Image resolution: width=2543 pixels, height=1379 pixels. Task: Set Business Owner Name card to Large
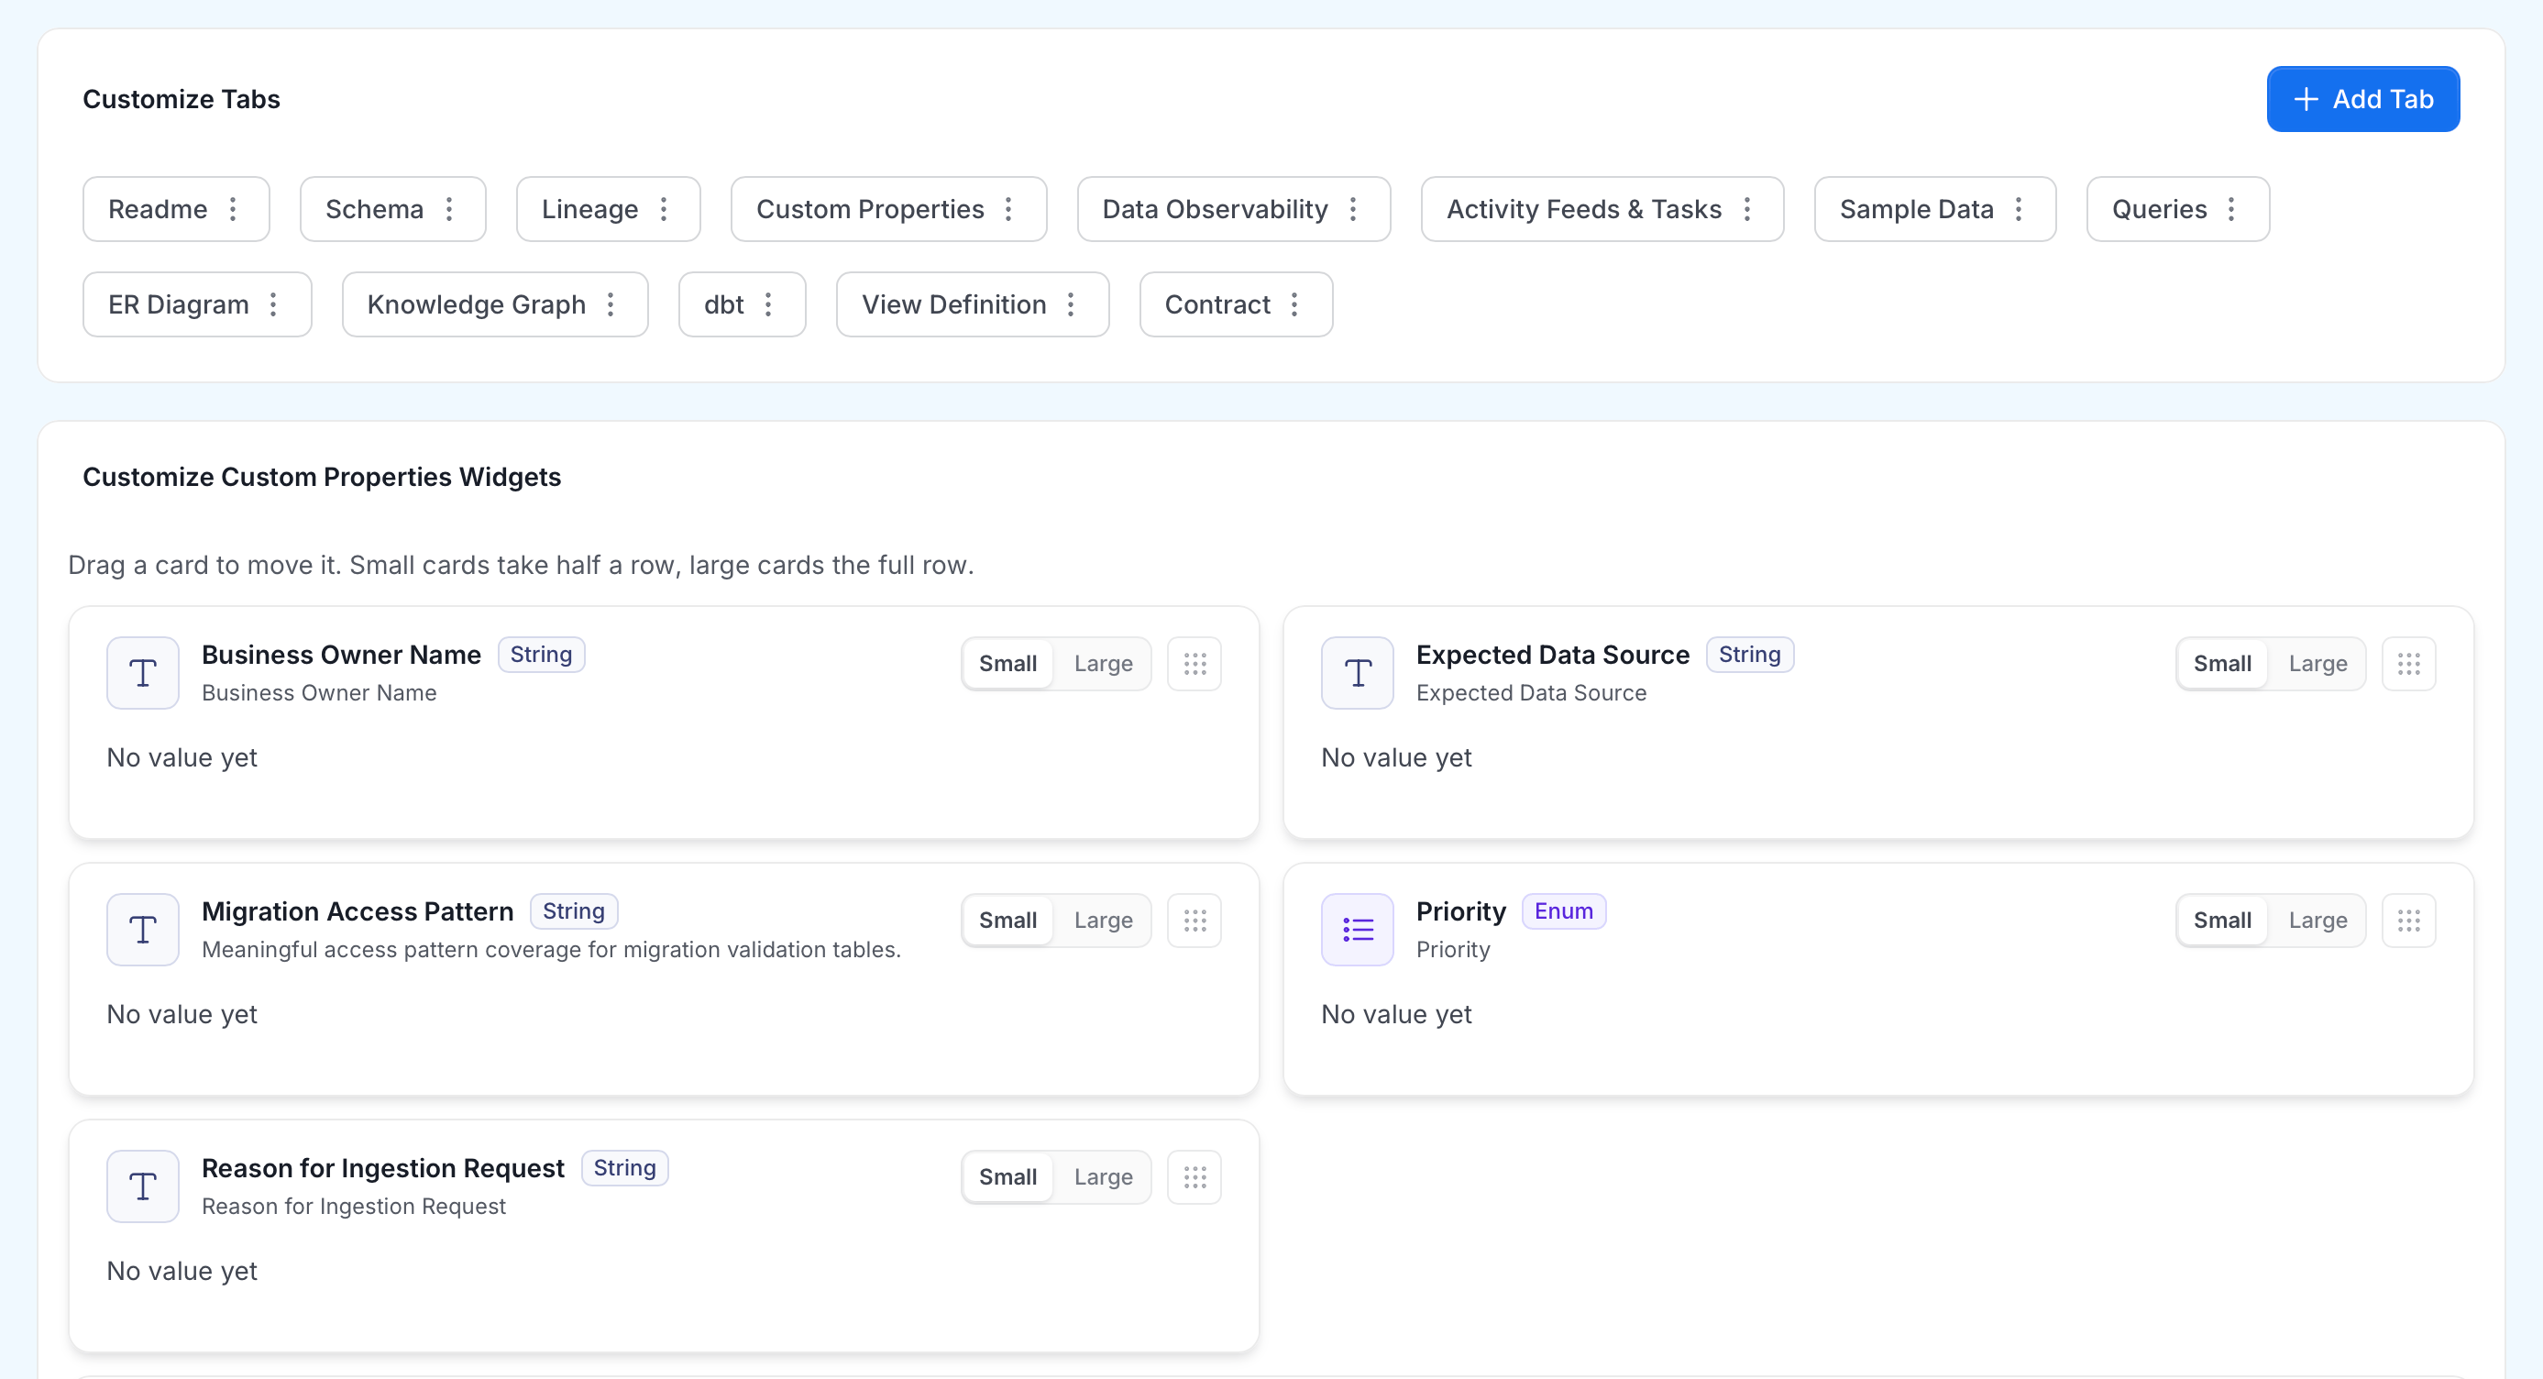pos(1104,663)
